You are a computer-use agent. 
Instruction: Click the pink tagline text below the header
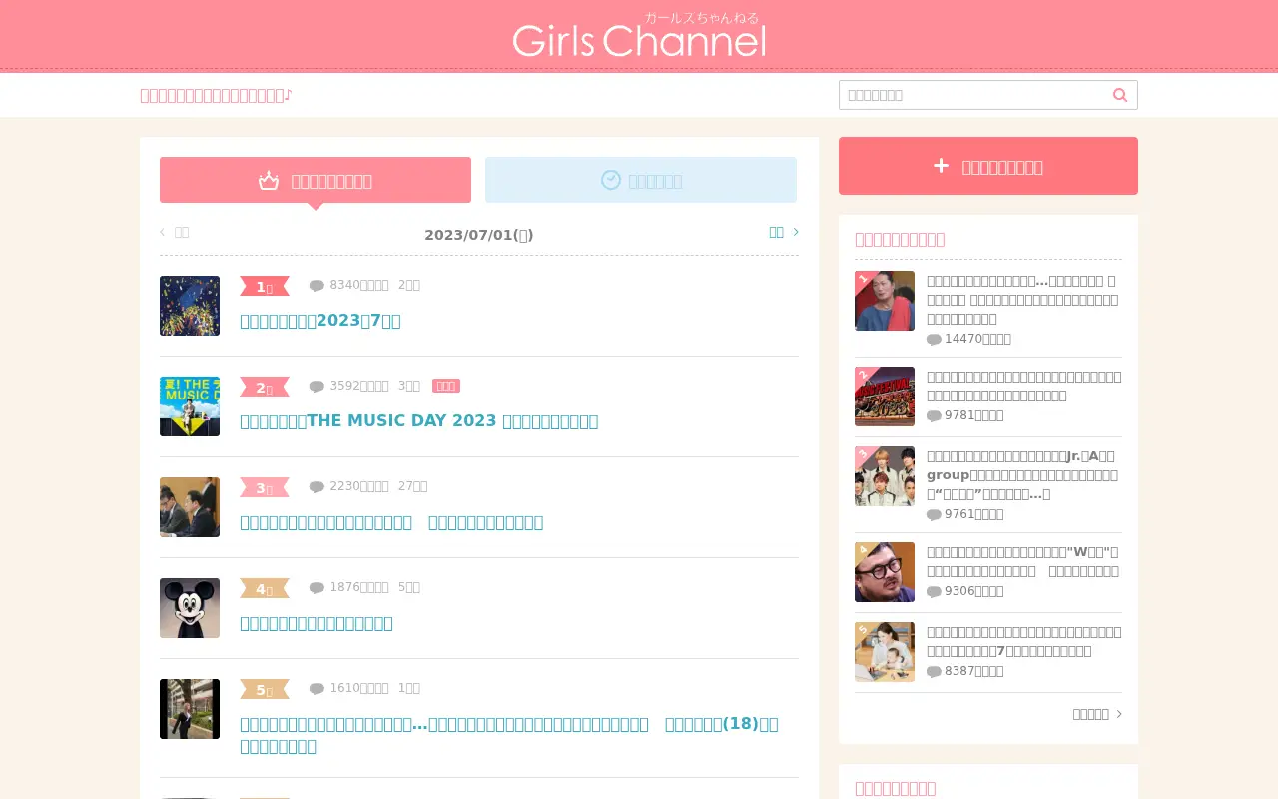(216, 95)
